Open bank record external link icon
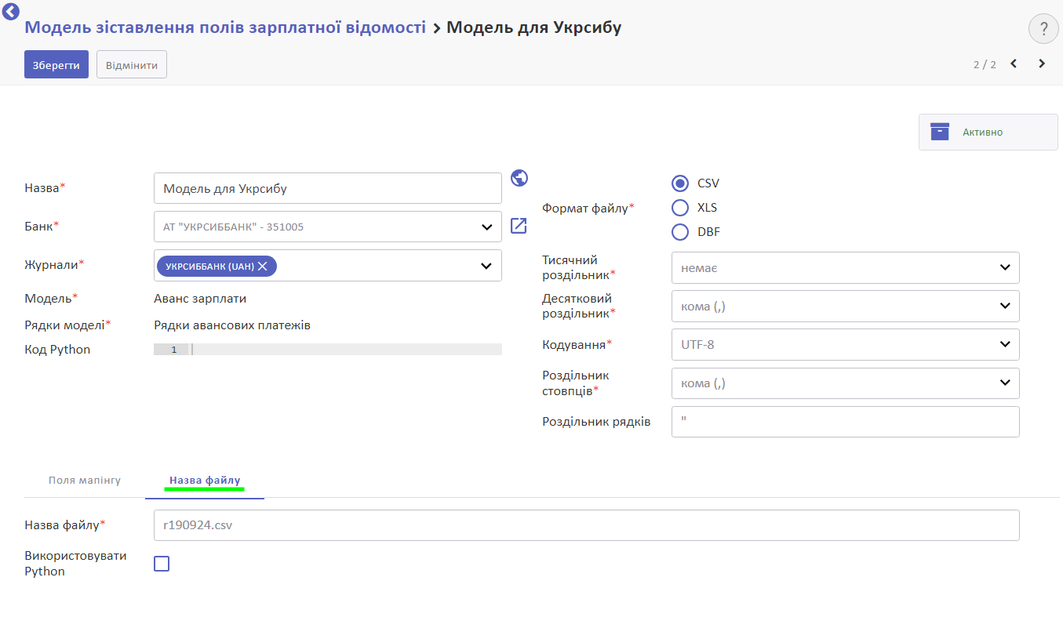Screen dimensions: 1063x617 coord(519,226)
